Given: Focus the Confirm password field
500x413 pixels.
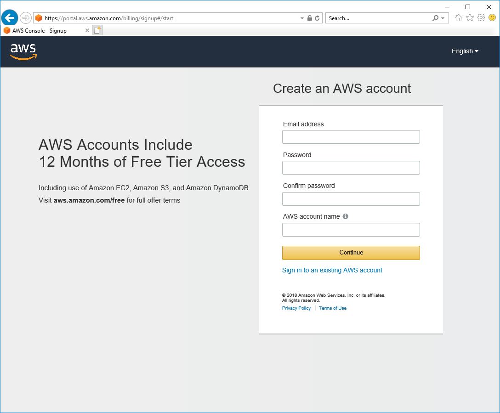Looking at the screenshot, I should (351, 199).
